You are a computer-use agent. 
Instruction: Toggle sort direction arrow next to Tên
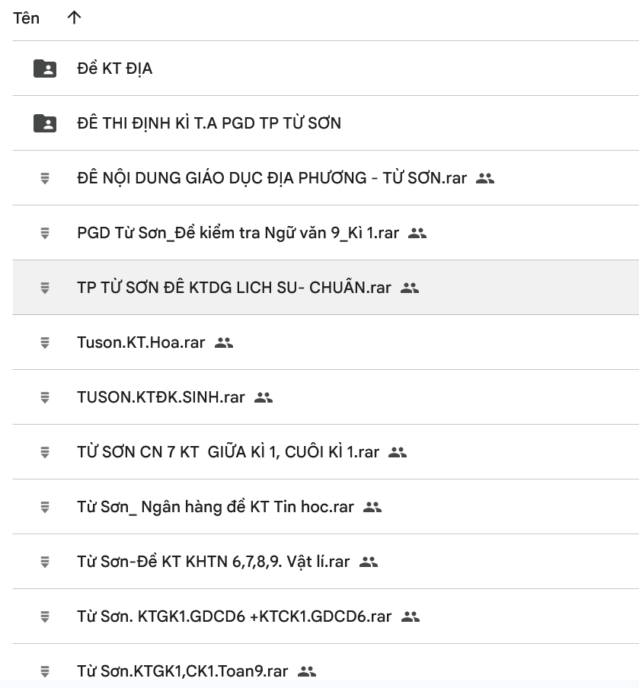point(74,18)
